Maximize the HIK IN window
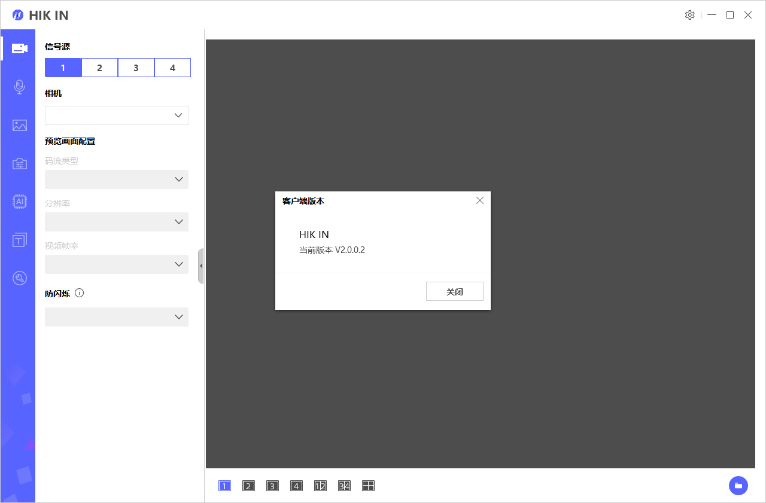This screenshot has height=503, width=766. [730, 15]
